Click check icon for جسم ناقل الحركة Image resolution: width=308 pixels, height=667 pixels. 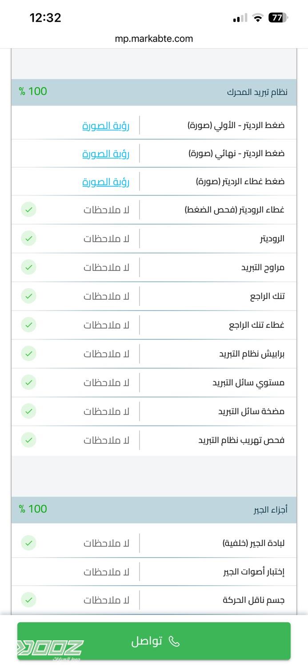click(28, 600)
